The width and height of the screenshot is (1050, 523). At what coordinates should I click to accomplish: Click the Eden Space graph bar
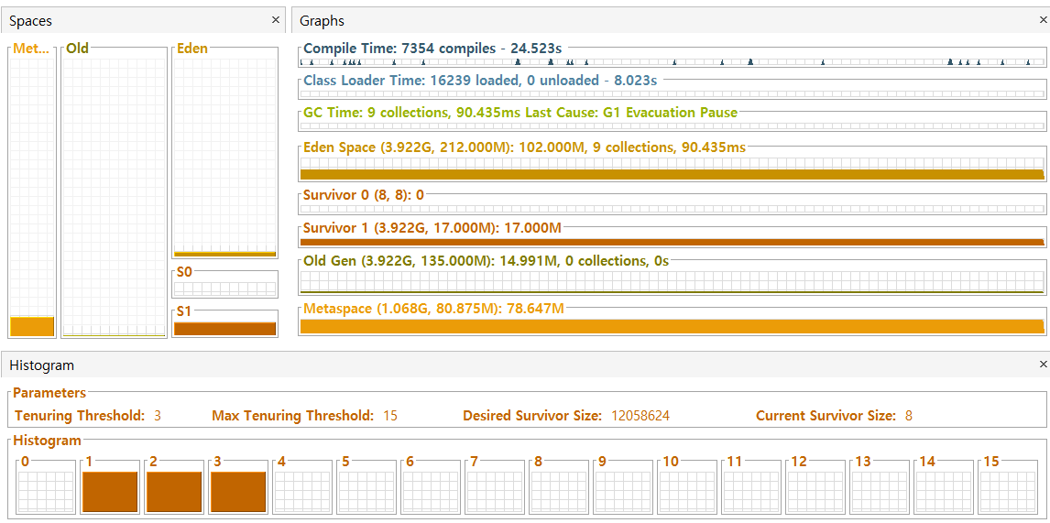pyautogui.click(x=672, y=174)
